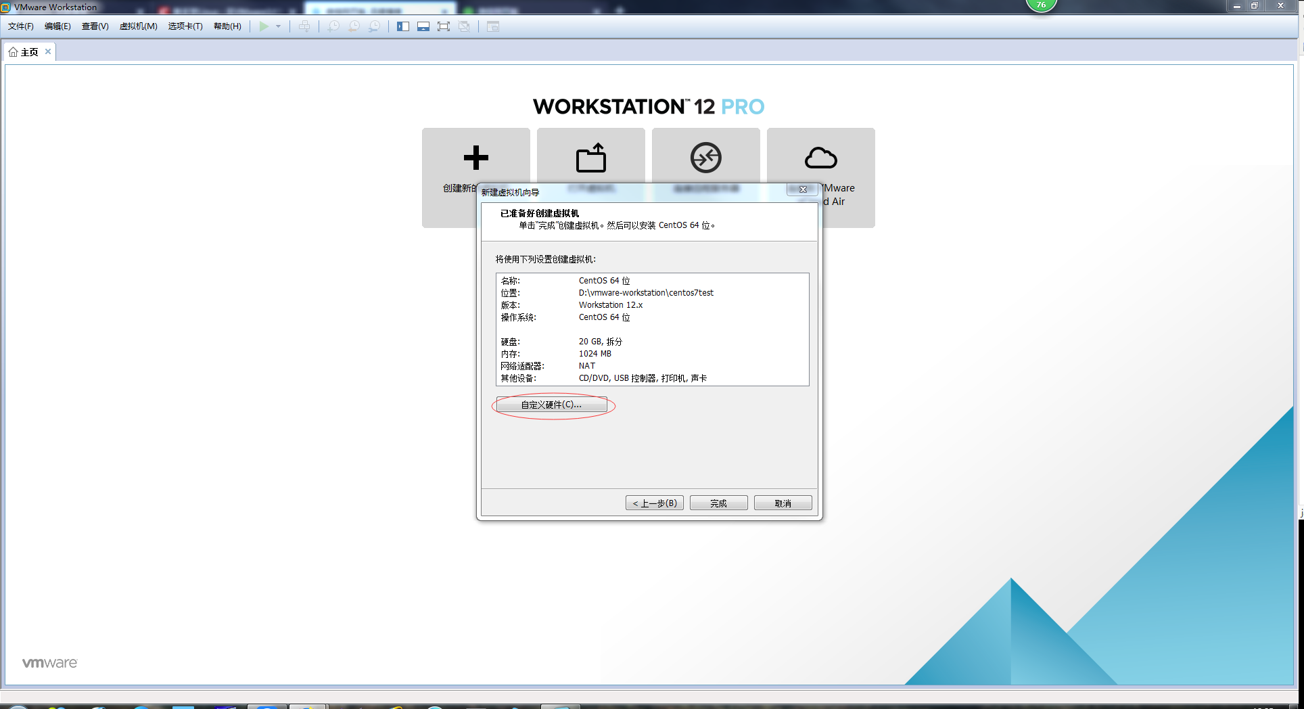Open the 虚拟机(M) menu
Image resolution: width=1304 pixels, height=709 pixels.
138,26
